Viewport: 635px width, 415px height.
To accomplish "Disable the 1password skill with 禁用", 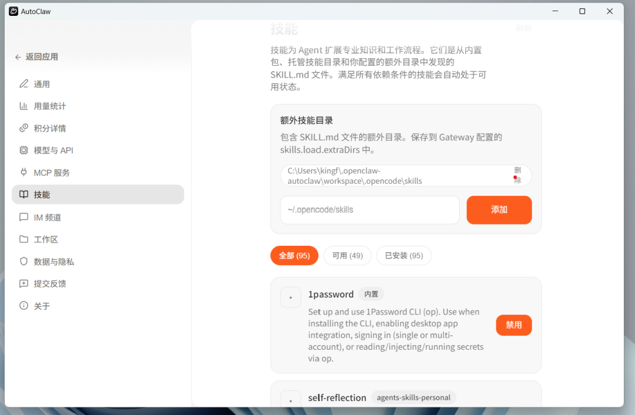I will click(513, 325).
